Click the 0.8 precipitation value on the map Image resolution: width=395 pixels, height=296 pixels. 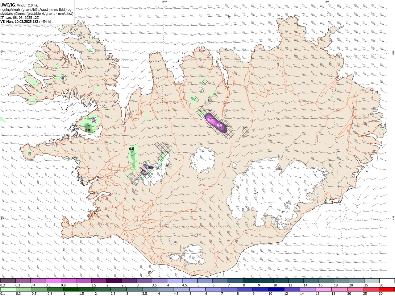tap(88, 130)
